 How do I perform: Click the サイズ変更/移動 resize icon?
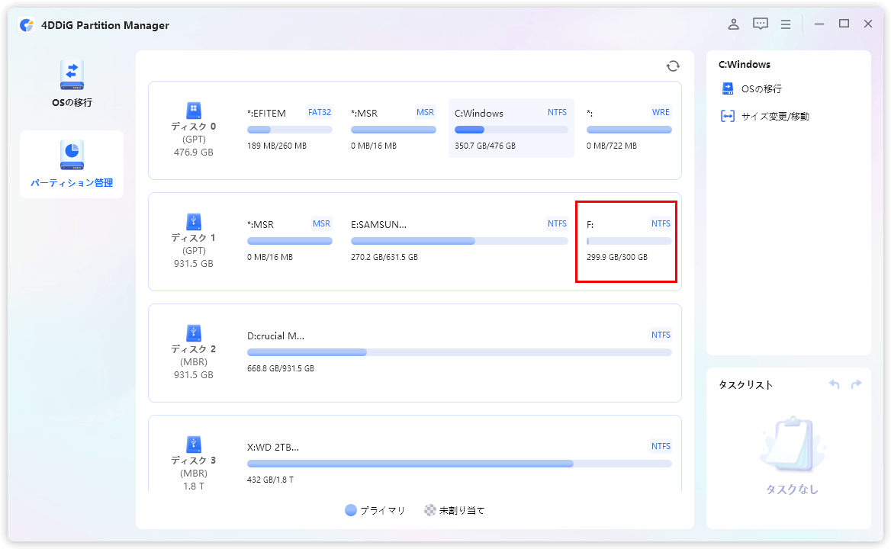[x=727, y=117]
